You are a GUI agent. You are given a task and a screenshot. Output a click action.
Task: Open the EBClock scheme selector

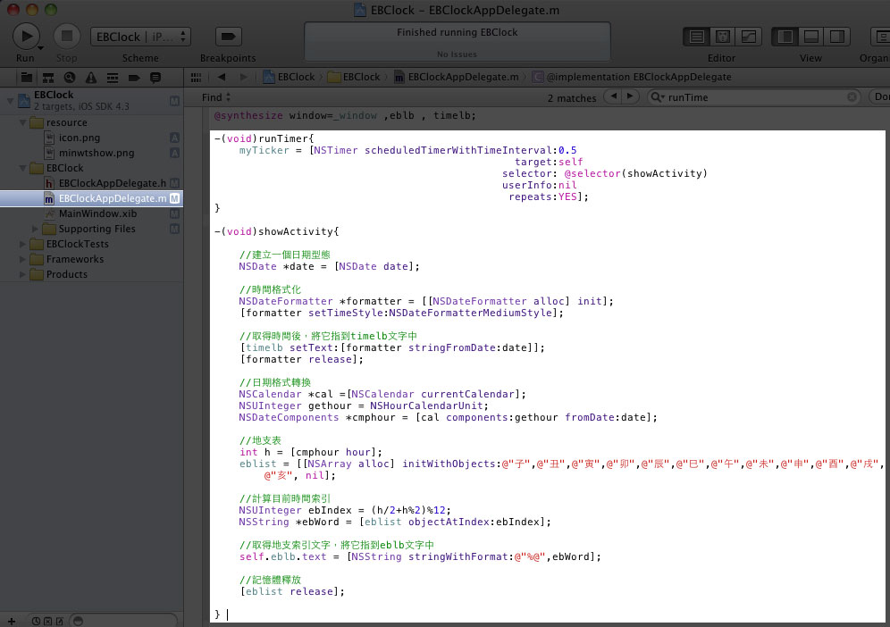140,37
